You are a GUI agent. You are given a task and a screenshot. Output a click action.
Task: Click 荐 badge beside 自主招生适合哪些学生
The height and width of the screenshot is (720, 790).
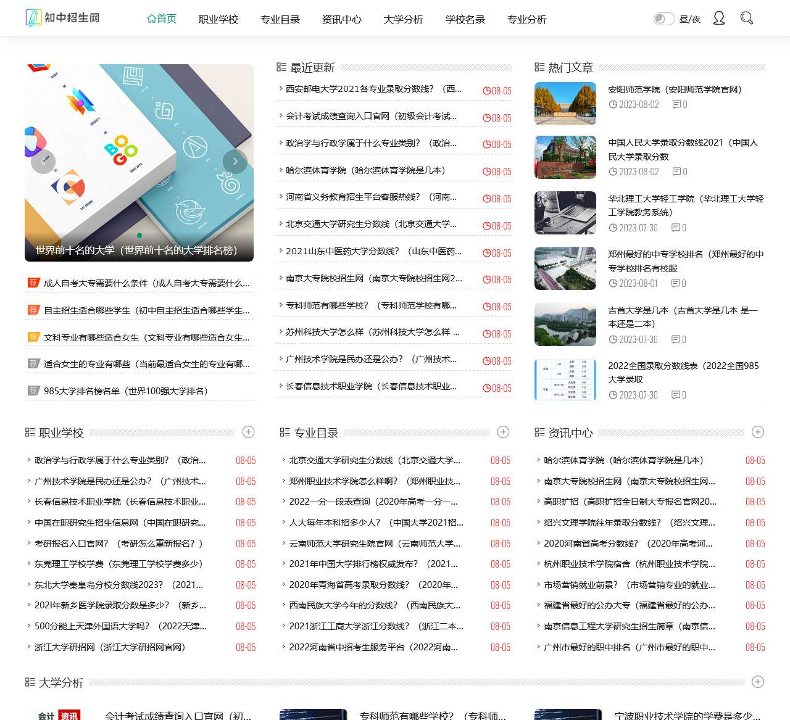33,310
